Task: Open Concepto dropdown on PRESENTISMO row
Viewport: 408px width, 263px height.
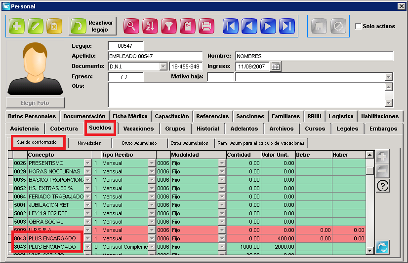Action: [x=88, y=163]
